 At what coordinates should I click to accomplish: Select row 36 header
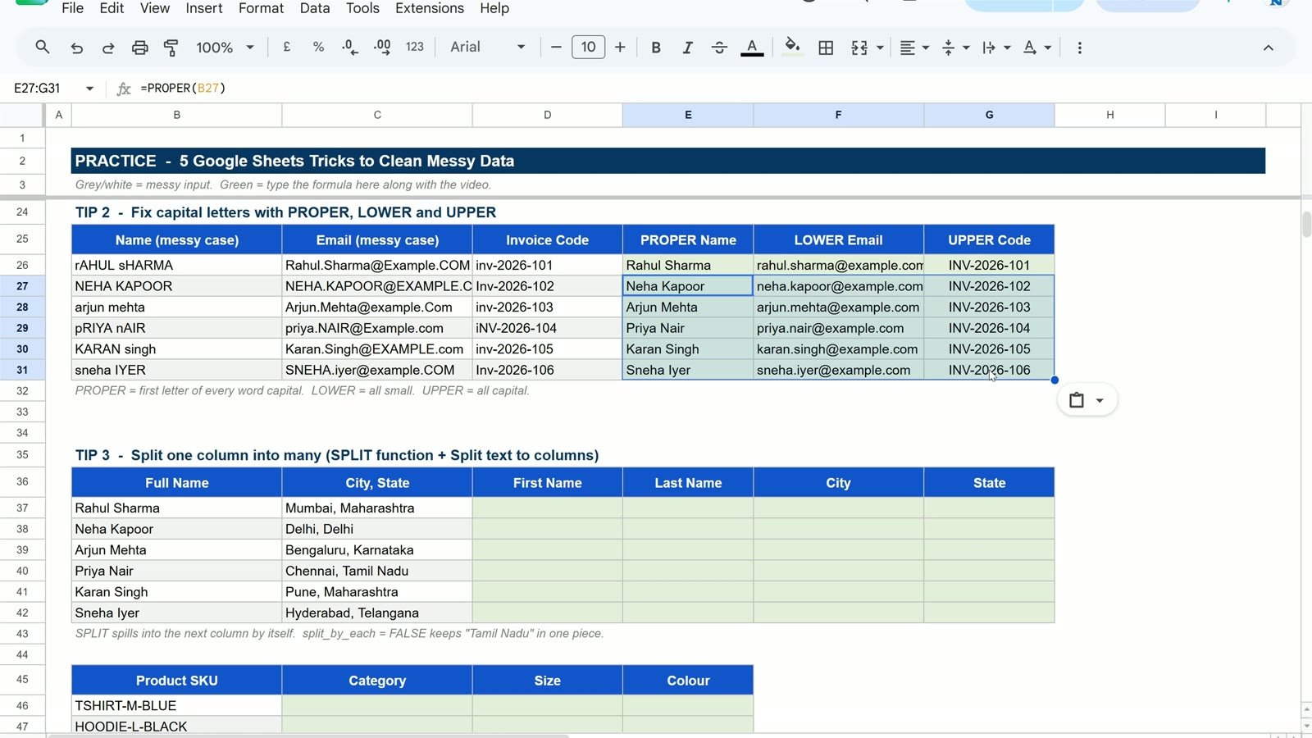(22, 481)
